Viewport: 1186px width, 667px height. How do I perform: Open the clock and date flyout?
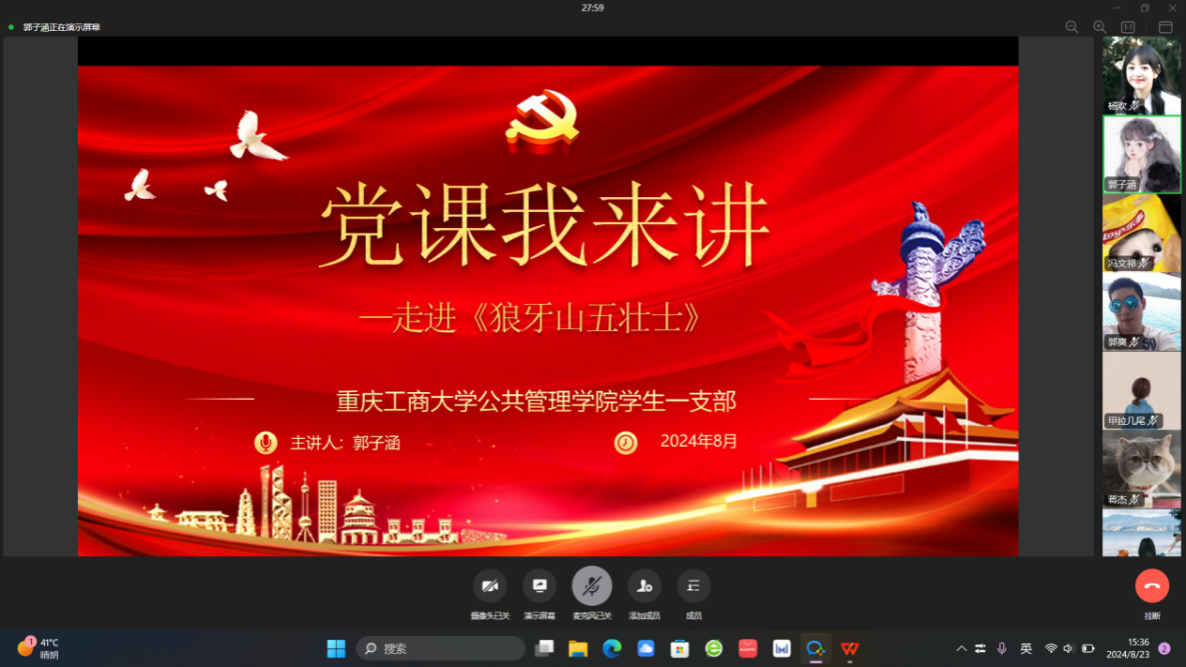click(1126, 648)
